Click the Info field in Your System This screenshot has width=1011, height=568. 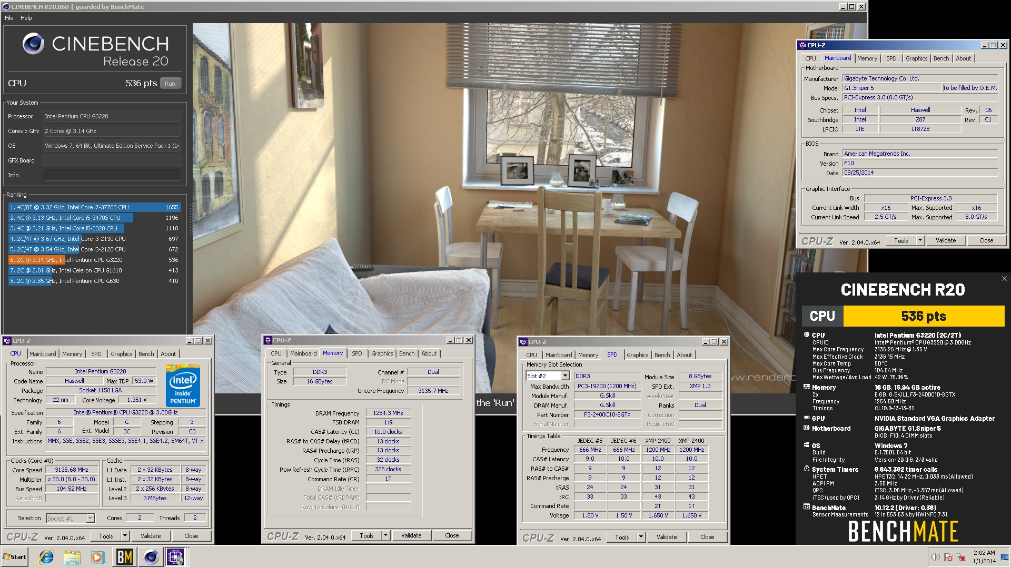[112, 175]
